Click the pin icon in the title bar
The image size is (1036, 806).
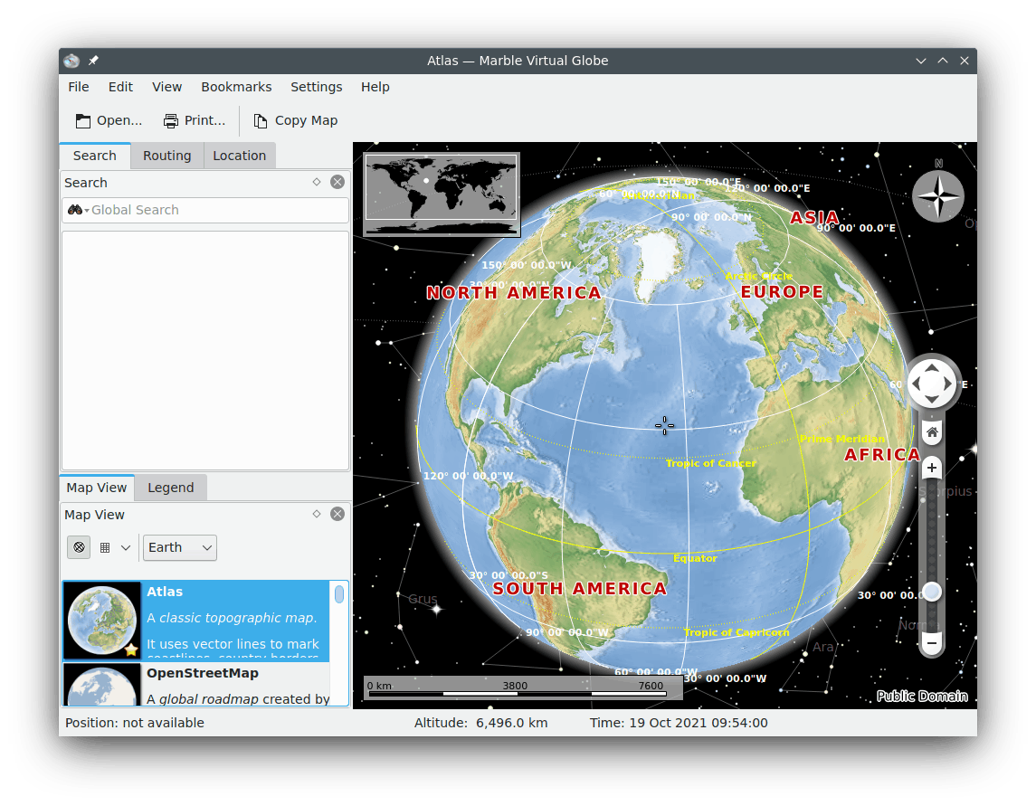94,60
